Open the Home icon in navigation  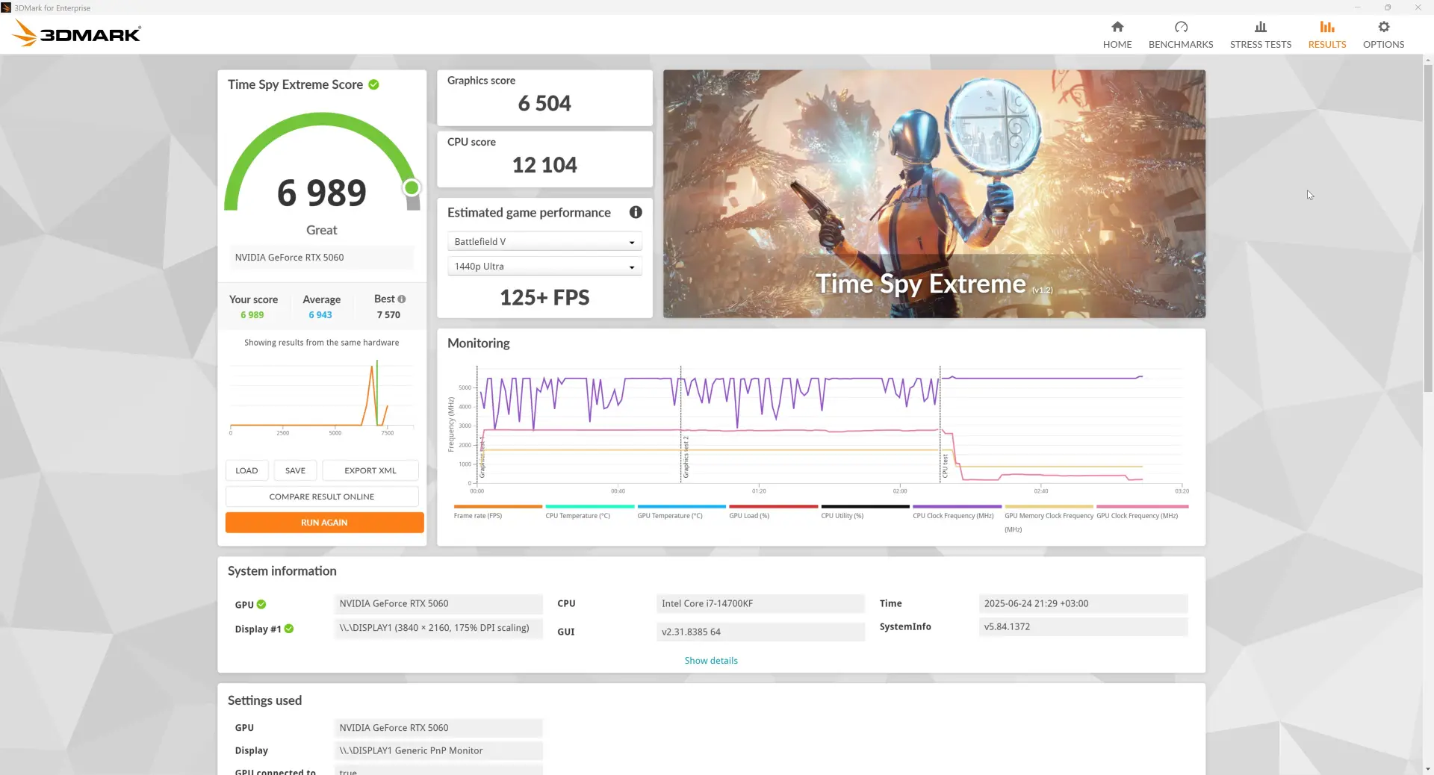click(x=1117, y=27)
